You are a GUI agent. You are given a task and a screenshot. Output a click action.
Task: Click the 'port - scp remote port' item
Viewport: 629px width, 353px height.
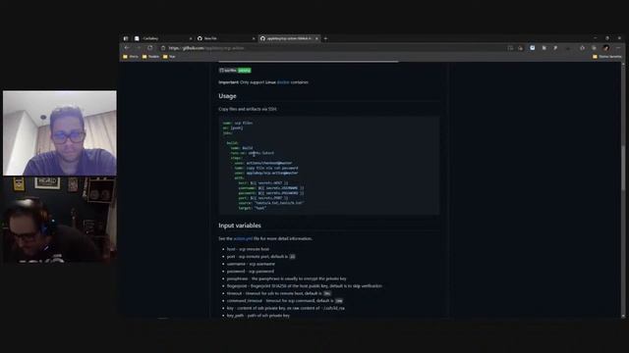tap(260, 257)
